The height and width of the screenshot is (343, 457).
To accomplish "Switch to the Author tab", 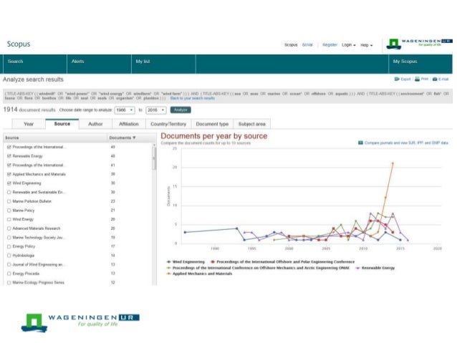I will (x=95, y=124).
